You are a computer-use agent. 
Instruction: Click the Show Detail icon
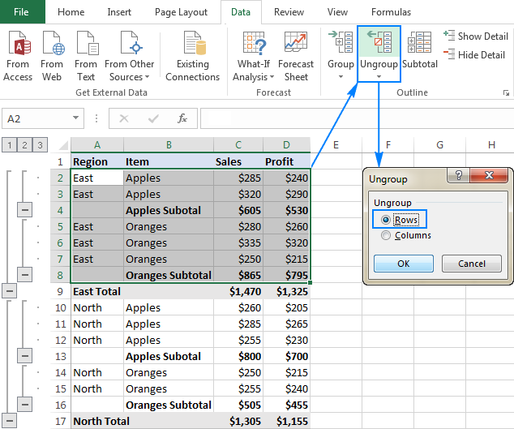coord(475,36)
